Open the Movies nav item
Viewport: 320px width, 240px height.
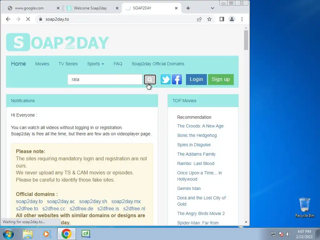(42, 64)
